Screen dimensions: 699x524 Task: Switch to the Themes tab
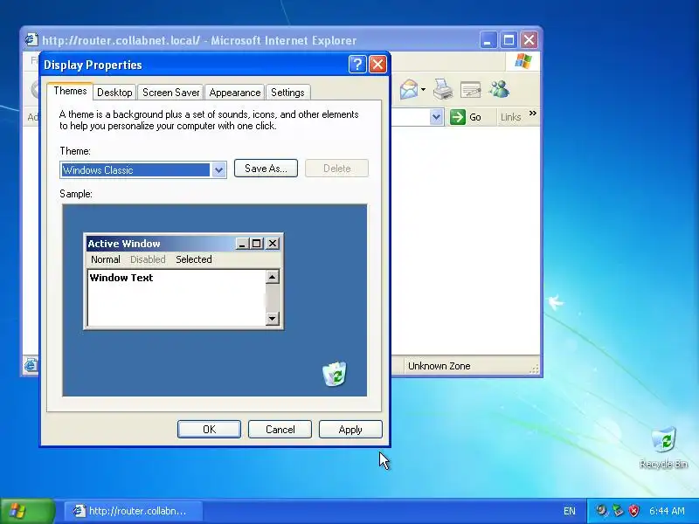70,91
